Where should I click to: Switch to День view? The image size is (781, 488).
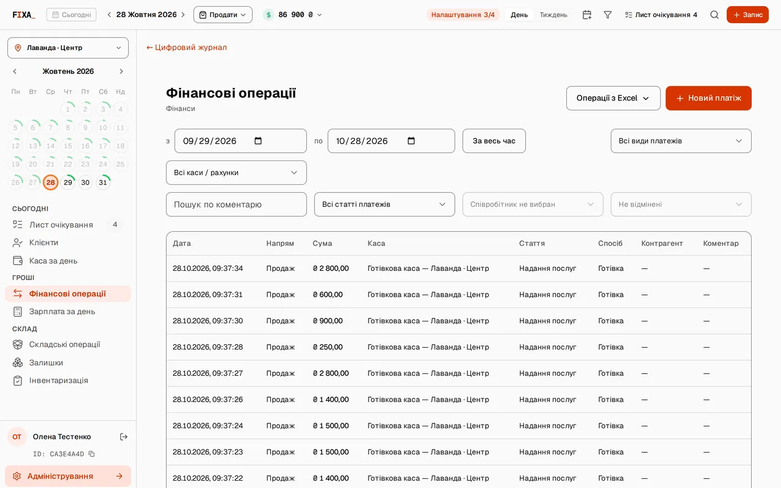pos(519,15)
